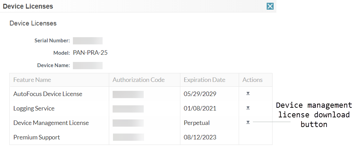Download the Logging Service license

248,108
